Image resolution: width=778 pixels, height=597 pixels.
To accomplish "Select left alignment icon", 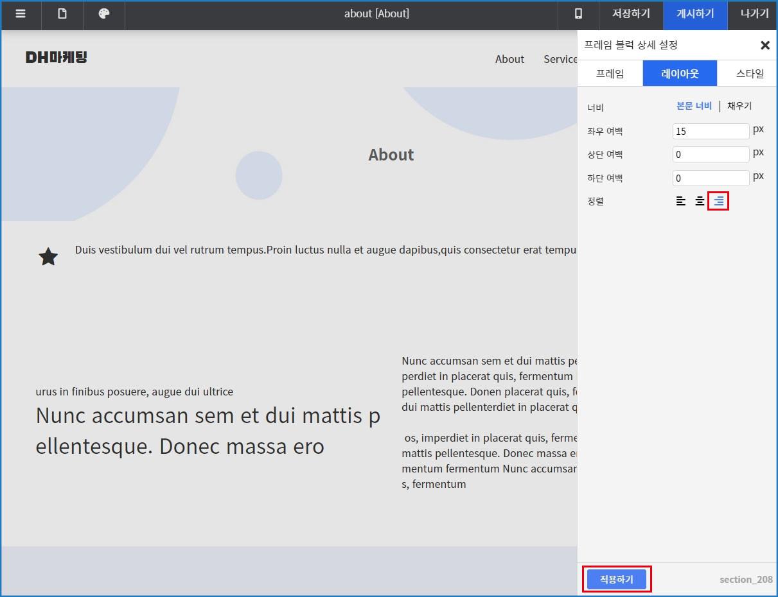I will coord(680,202).
